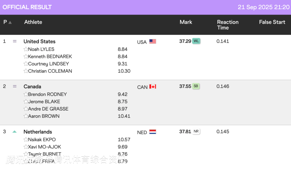This screenshot has height=169, width=291.
Task: Click the equals sign beside United States
Action: (15, 41)
